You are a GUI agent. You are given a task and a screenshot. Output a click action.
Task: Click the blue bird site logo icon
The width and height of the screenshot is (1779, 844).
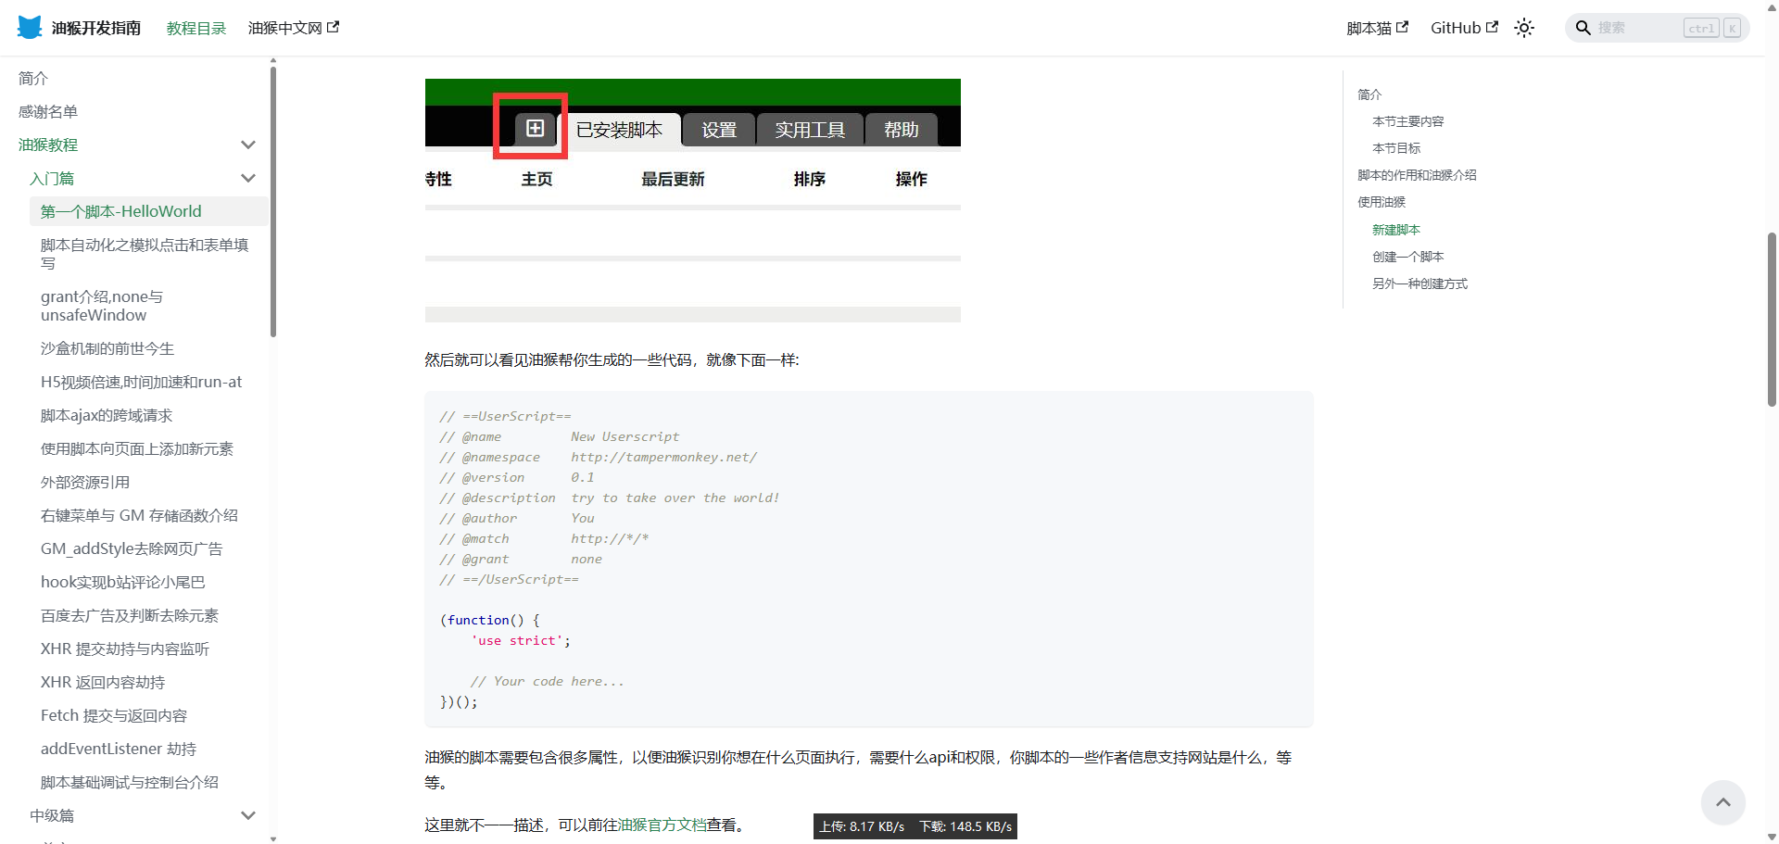point(29,27)
